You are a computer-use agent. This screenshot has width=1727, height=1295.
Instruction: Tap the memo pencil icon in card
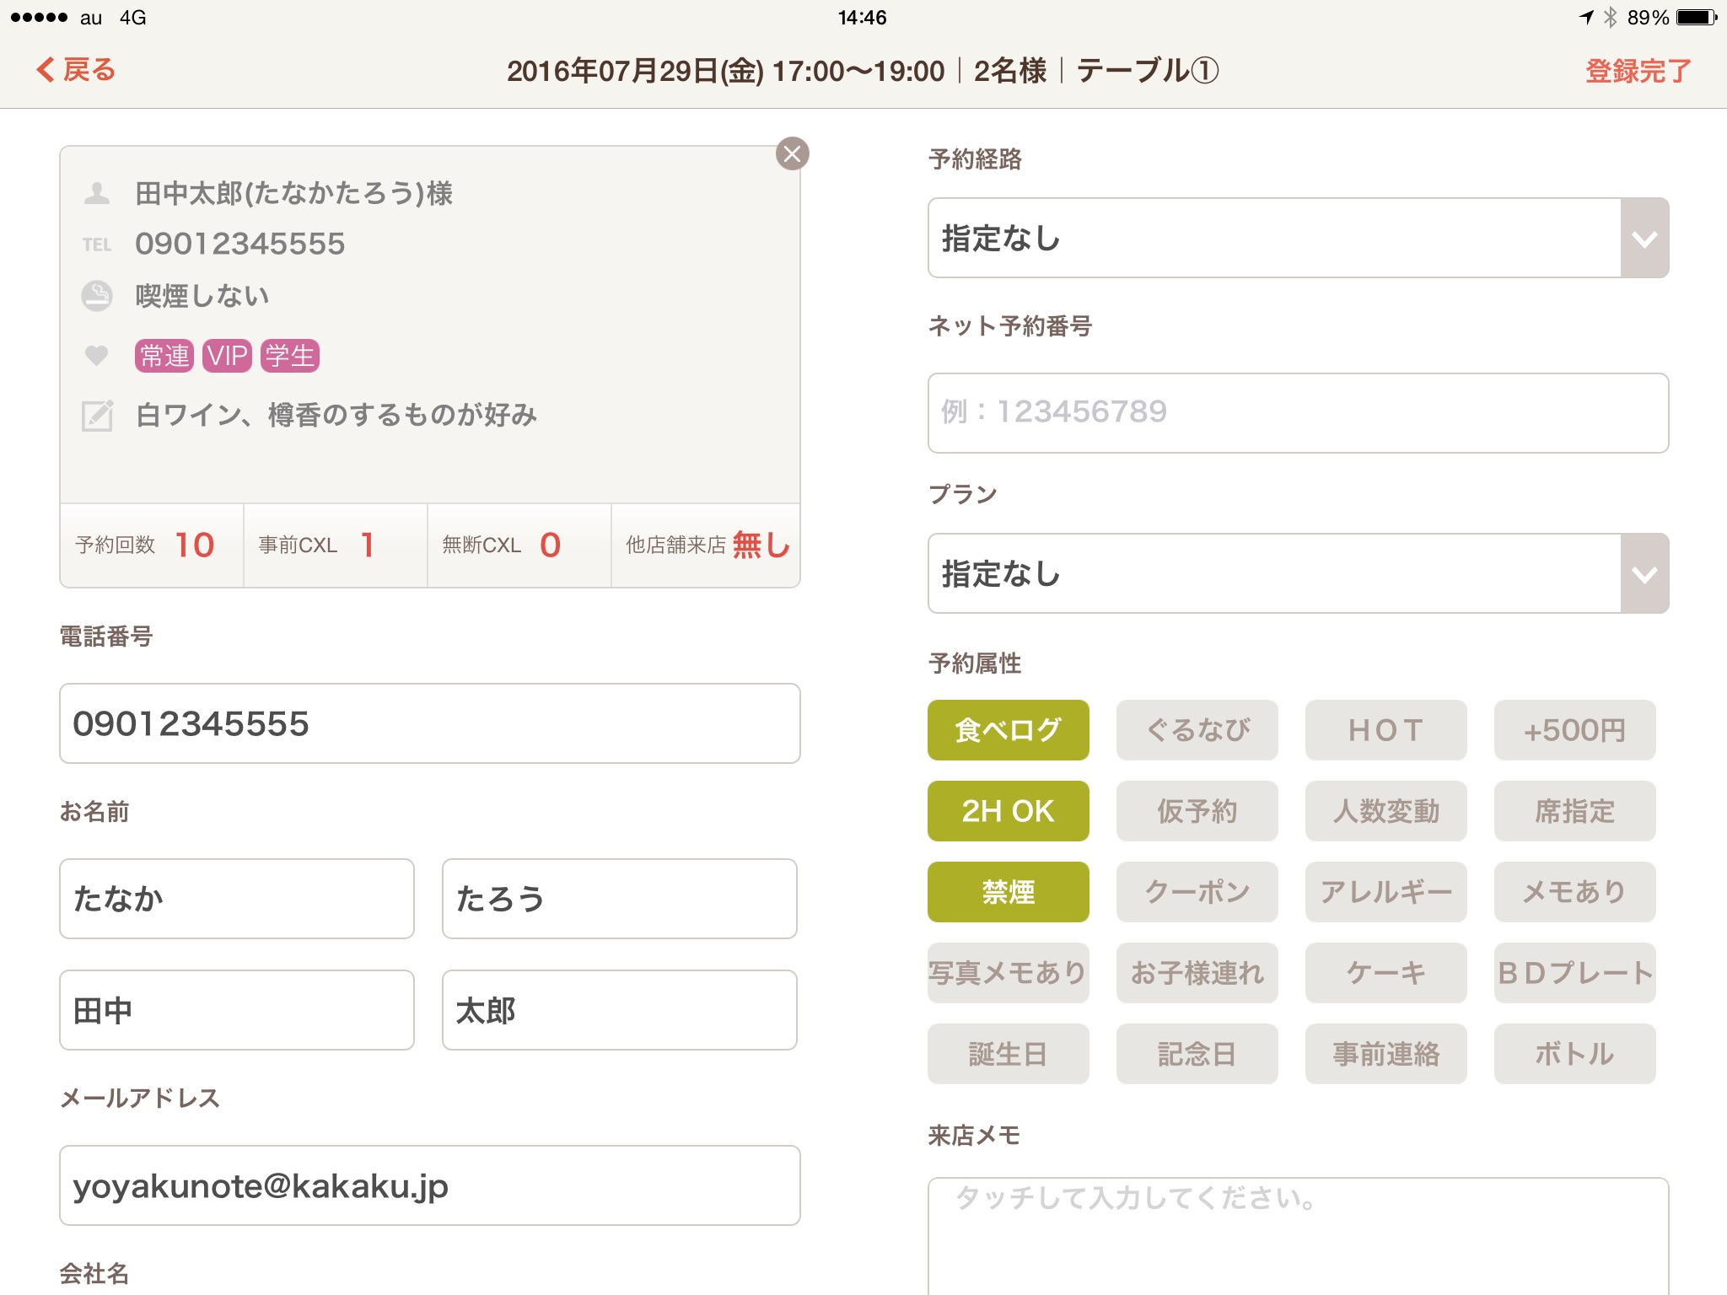(x=97, y=416)
